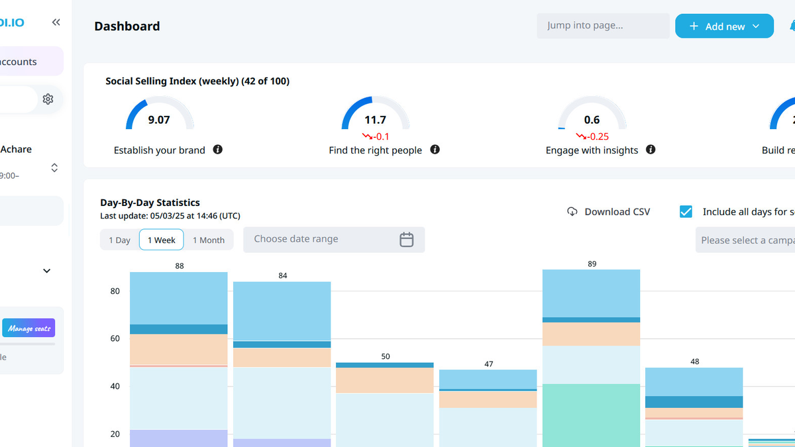Click the Achare account name
The height and width of the screenshot is (447, 795).
point(16,150)
